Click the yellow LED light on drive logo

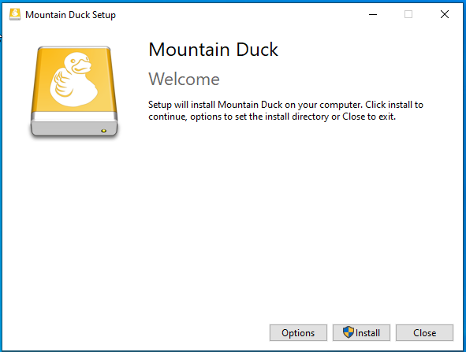[104, 131]
